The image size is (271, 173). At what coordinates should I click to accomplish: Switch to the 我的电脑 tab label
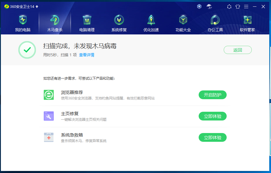coord(23,30)
